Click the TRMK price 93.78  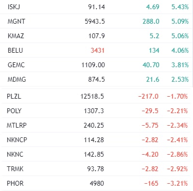[95, 169]
